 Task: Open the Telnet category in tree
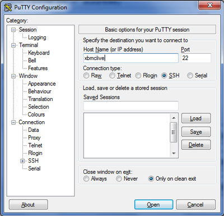click(35, 145)
